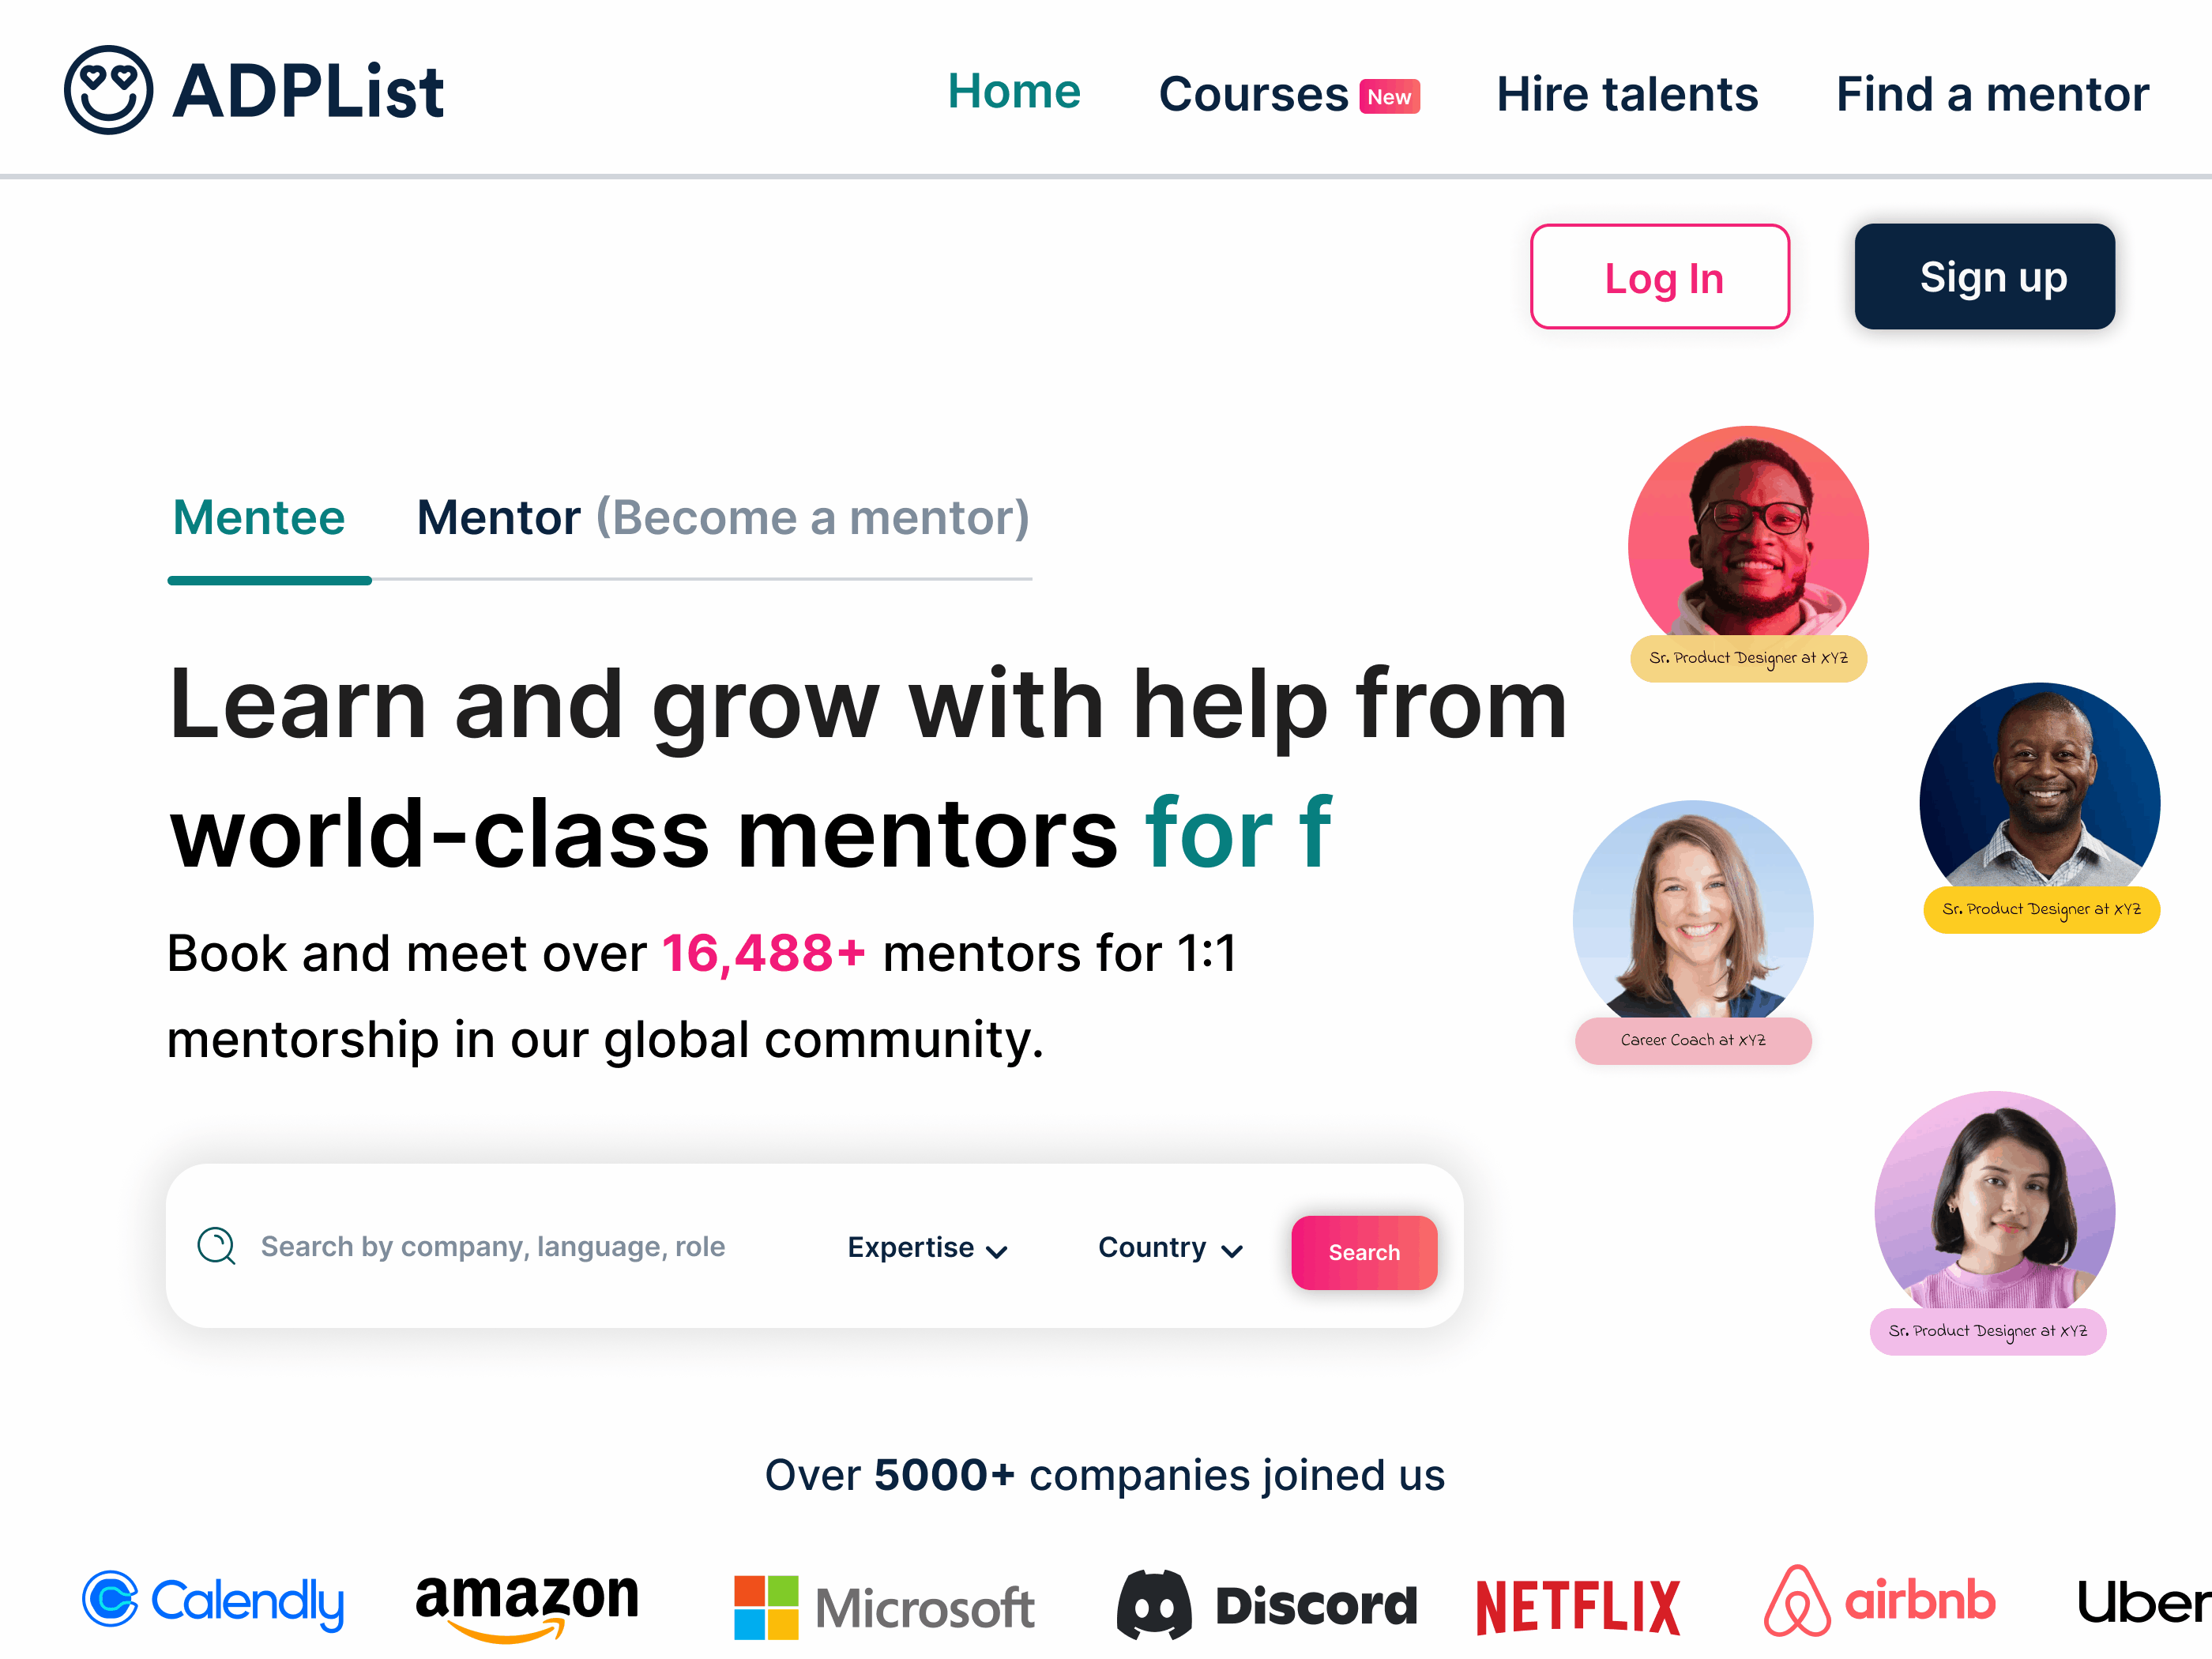Click the Sign up button

click(1991, 276)
